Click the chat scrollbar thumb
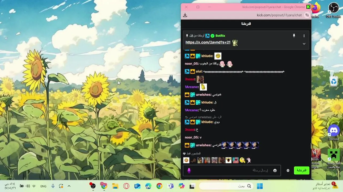 [310, 146]
